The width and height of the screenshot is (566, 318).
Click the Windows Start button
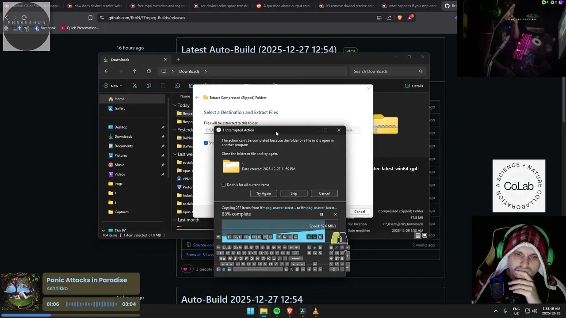251,311
